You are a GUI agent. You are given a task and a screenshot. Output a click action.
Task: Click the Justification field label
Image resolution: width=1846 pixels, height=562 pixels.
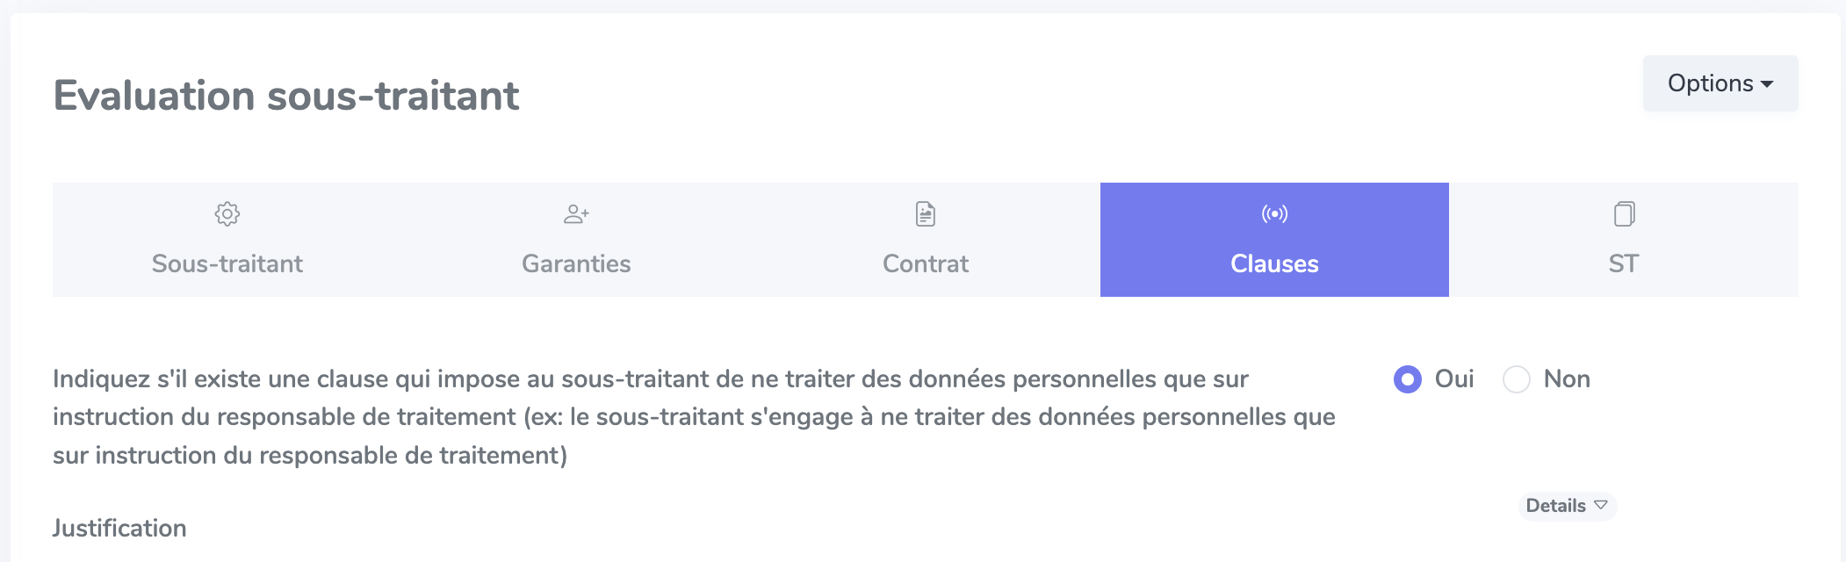[x=119, y=528]
